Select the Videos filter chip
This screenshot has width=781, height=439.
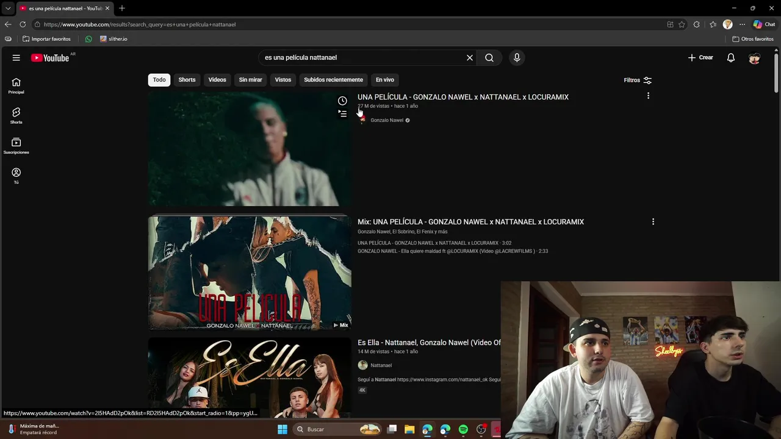click(217, 80)
